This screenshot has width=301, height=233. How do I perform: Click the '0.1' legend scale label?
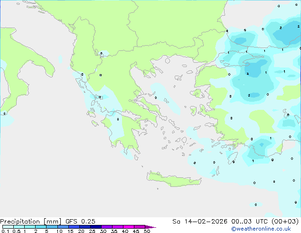click(5, 231)
